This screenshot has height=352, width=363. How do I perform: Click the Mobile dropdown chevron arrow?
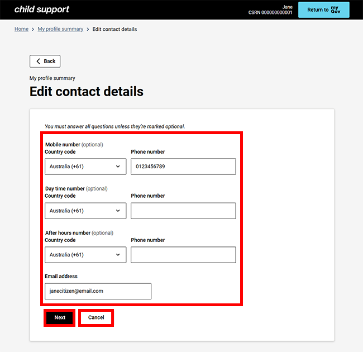pyautogui.click(x=118, y=167)
